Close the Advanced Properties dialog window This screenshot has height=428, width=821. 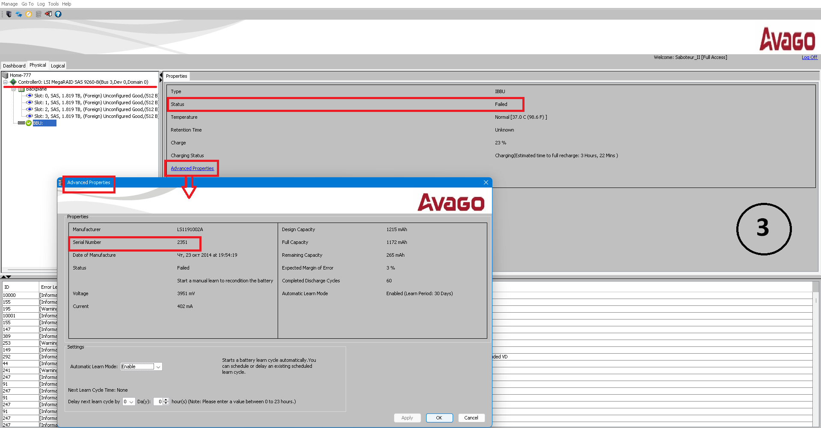[486, 182]
